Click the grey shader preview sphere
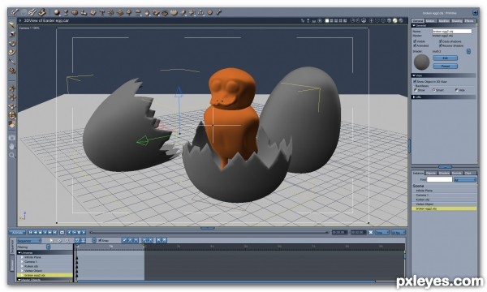The height and width of the screenshot is (292, 487). point(421,62)
